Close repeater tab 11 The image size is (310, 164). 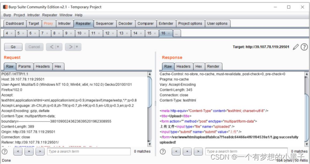(99, 33)
